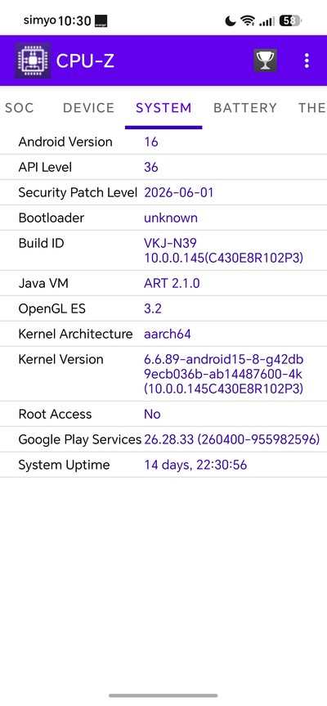Image resolution: width=327 pixels, height=706 pixels.
Task: Tap the CPU-Z chip logo icon
Action: (33, 61)
